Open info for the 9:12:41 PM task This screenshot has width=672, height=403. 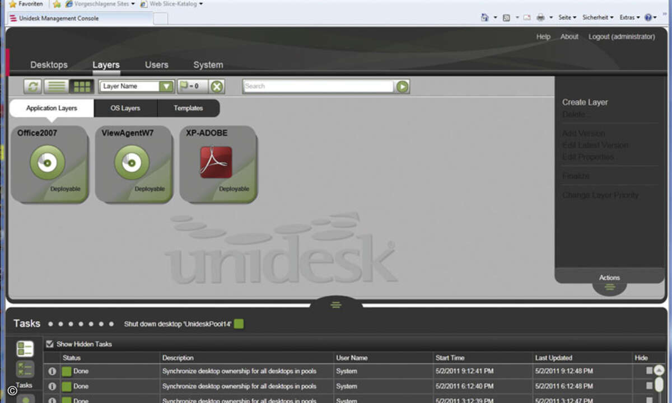click(x=52, y=371)
